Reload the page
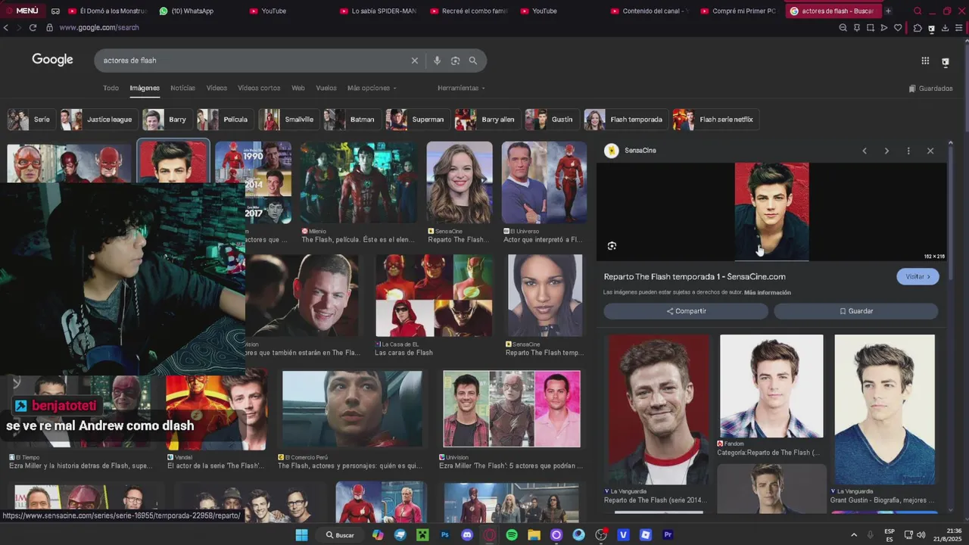 33,27
